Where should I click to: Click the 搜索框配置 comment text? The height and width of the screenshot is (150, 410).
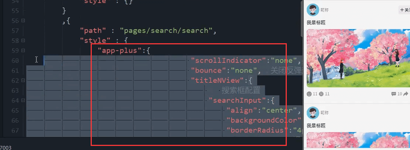pyautogui.click(x=241, y=91)
